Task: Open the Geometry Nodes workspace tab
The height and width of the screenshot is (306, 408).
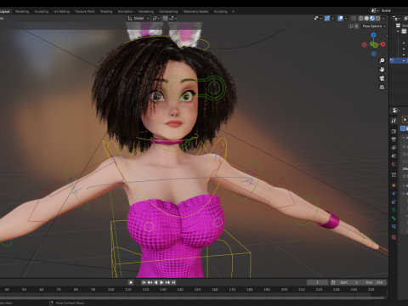Action: click(x=195, y=12)
